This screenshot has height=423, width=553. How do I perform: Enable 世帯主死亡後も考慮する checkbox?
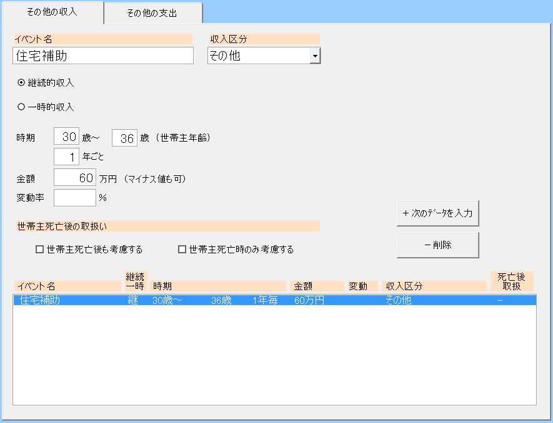40,250
